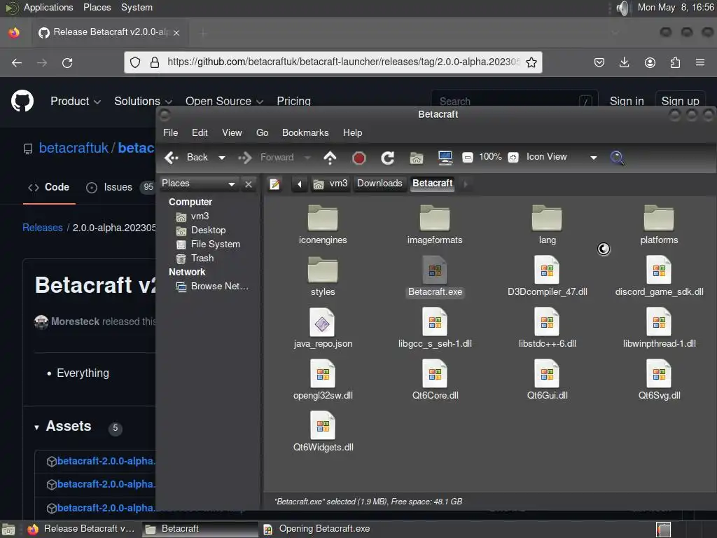
Task: Open the File menu
Action: [x=171, y=132]
